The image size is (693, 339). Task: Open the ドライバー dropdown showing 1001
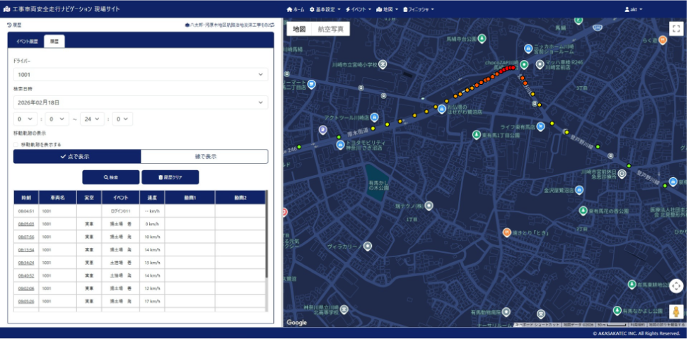coord(140,74)
